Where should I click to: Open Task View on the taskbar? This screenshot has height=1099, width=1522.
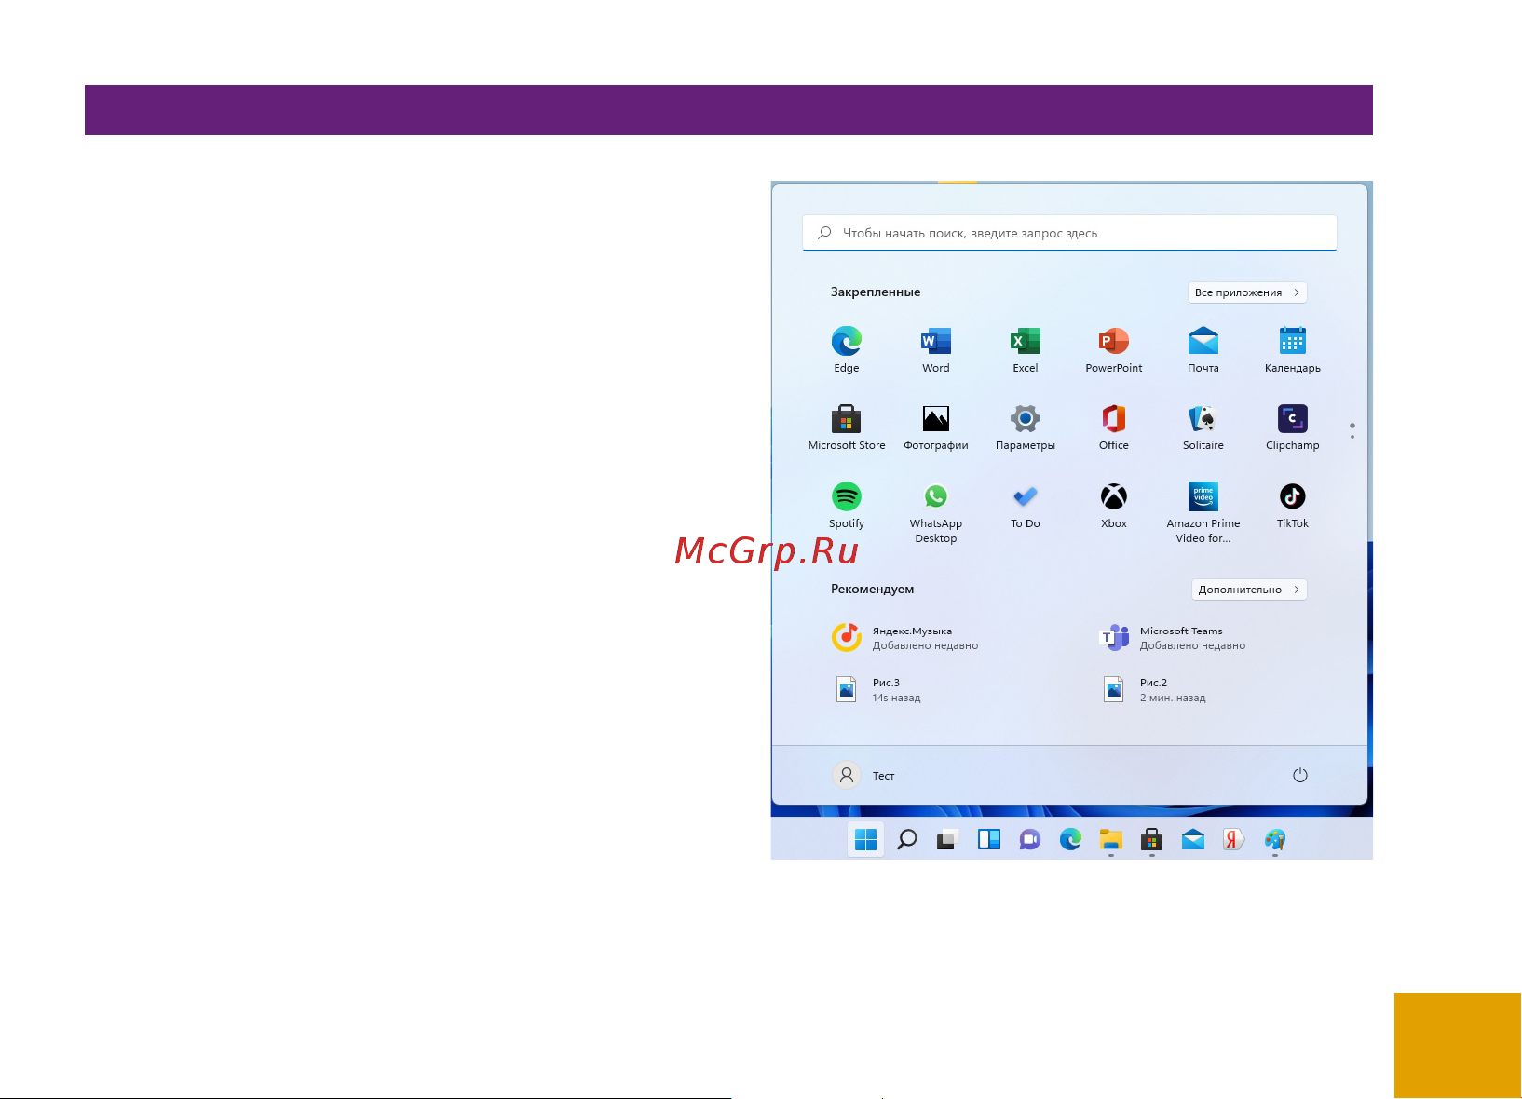coord(947,839)
